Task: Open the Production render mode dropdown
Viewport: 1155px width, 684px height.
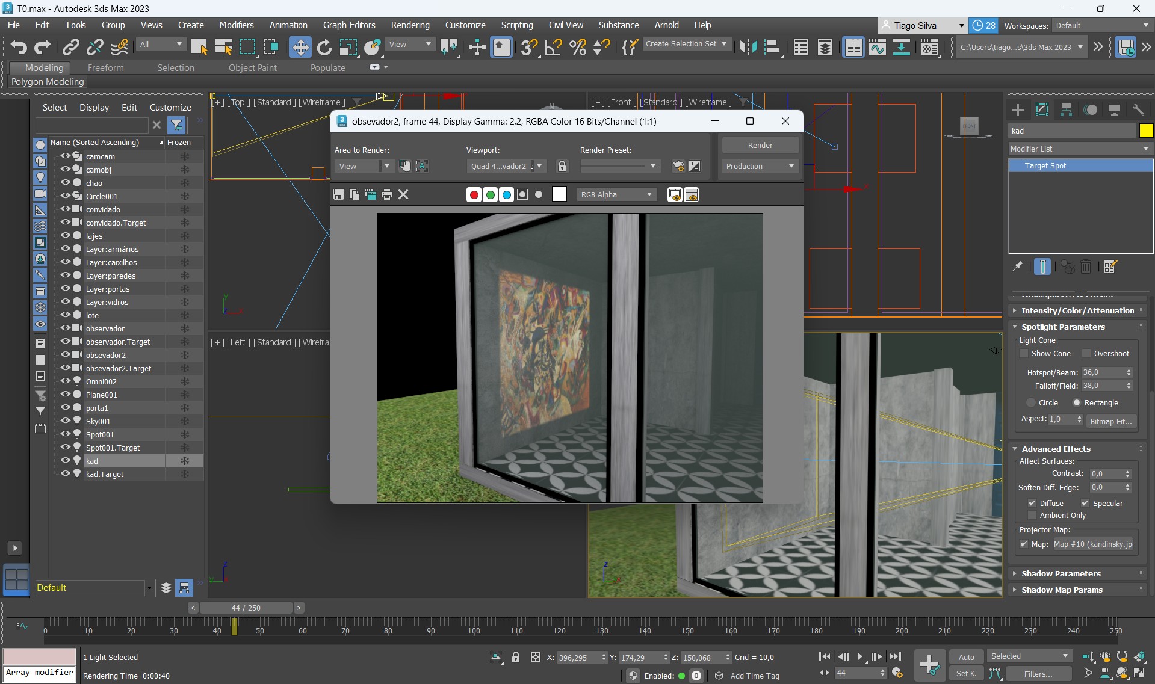Action: click(760, 166)
